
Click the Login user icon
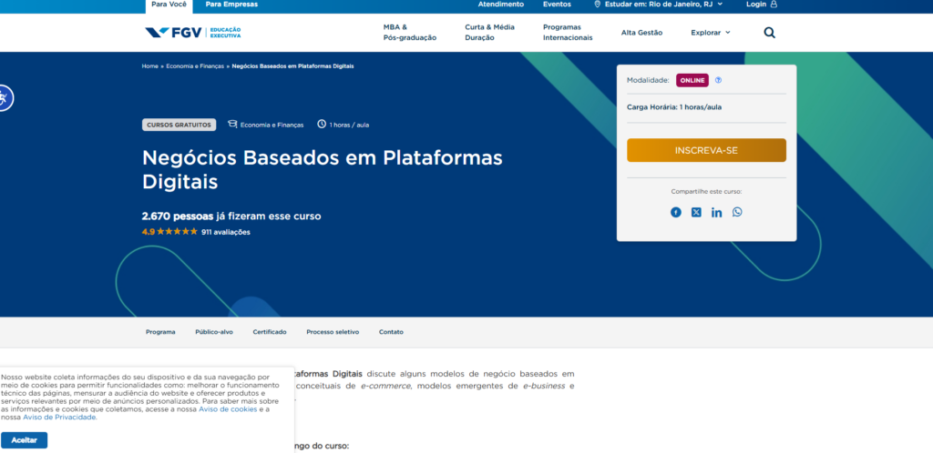(774, 5)
